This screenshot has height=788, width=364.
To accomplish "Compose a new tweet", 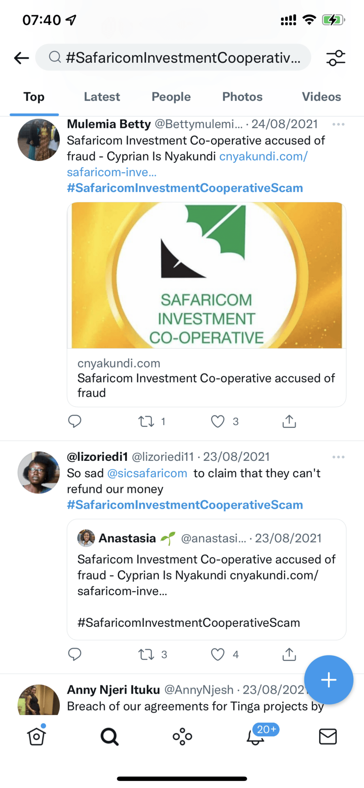I will [328, 680].
